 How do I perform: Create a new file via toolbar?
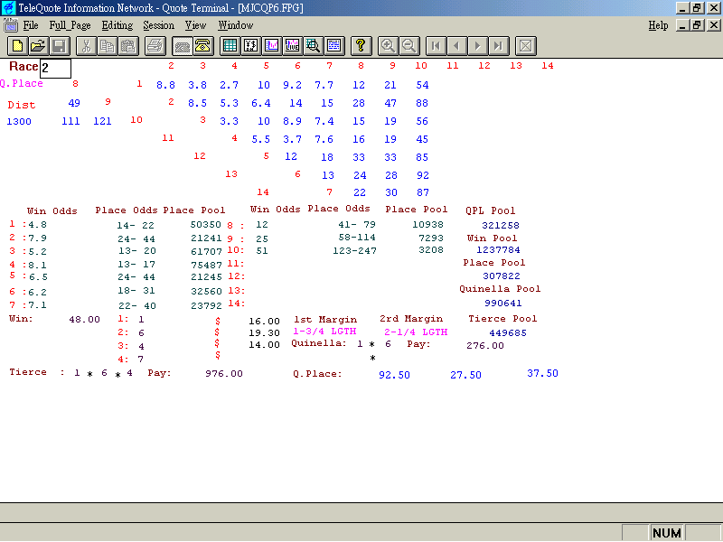pyautogui.click(x=17, y=46)
